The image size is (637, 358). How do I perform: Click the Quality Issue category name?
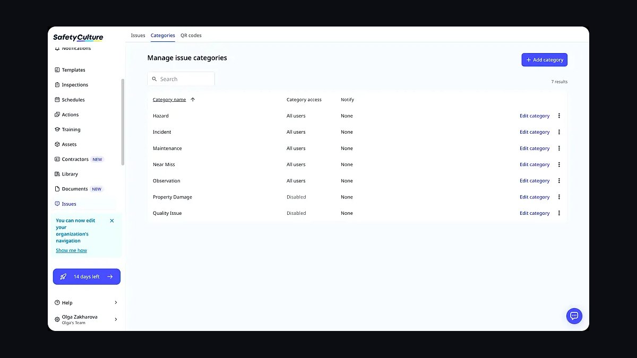(x=167, y=213)
